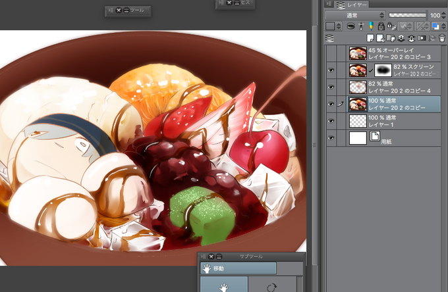Click the サブツール palette title
The image size is (448, 292).
point(251,256)
